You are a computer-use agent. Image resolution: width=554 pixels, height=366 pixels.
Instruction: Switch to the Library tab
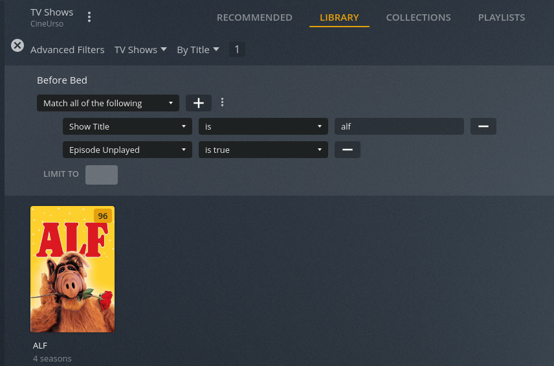click(339, 17)
